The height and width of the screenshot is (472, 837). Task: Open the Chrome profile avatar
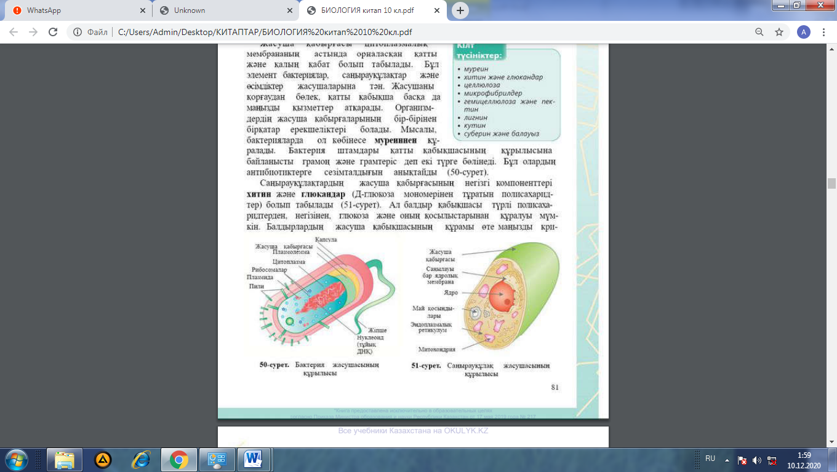[803, 32]
